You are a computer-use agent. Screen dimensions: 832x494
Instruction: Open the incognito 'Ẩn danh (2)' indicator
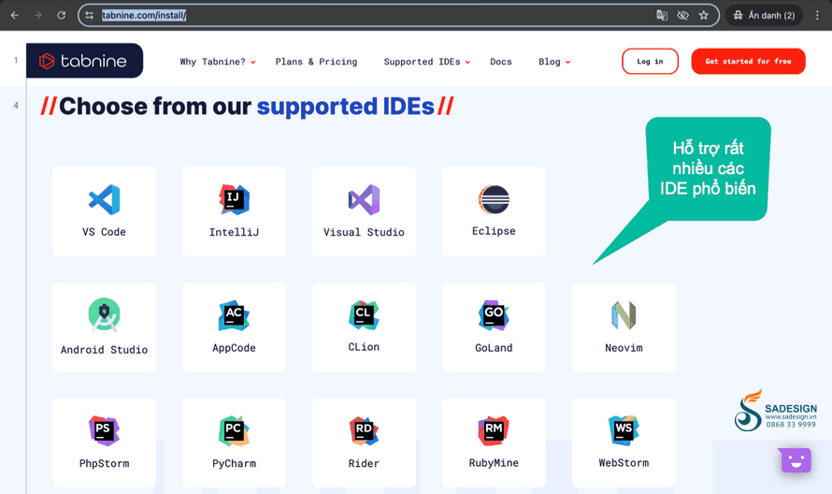coord(764,15)
